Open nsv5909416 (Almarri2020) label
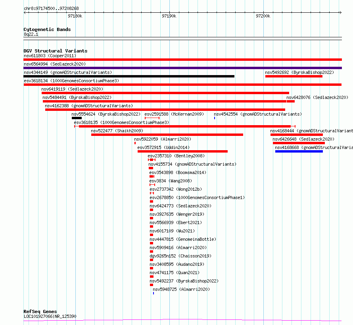Viewport: 353px width, 325px height. [178, 248]
